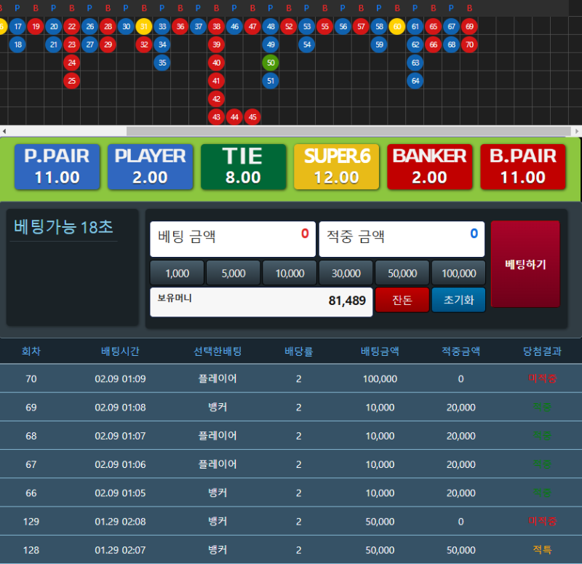Screen dimensions: 582x564
Task: Click the scrollbar left arrow
Action: coord(4,131)
